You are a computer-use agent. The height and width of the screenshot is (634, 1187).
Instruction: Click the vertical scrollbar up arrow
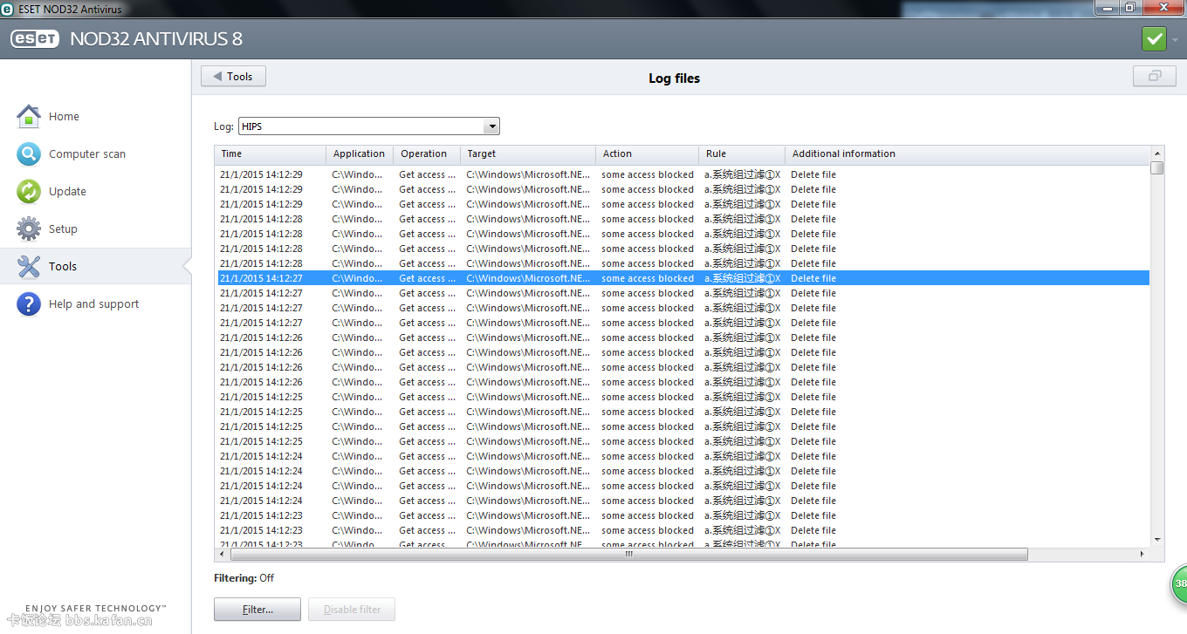point(1156,153)
